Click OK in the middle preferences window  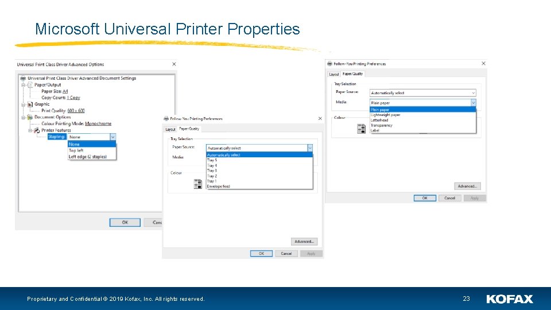pos(262,253)
